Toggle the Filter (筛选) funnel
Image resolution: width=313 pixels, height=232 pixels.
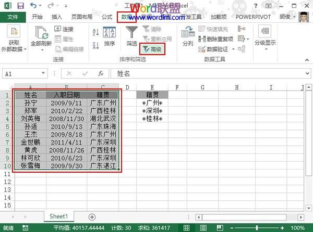pyautogui.click(x=131, y=36)
